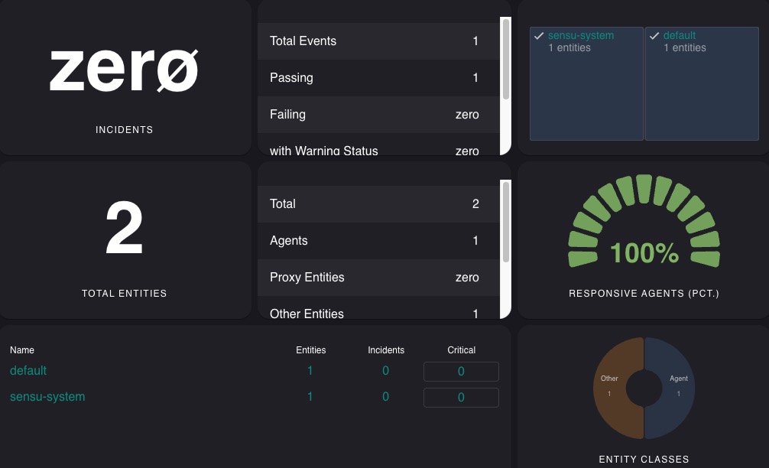Click the Critical input for sensu-system namespace
The image size is (769, 468).
pos(461,397)
